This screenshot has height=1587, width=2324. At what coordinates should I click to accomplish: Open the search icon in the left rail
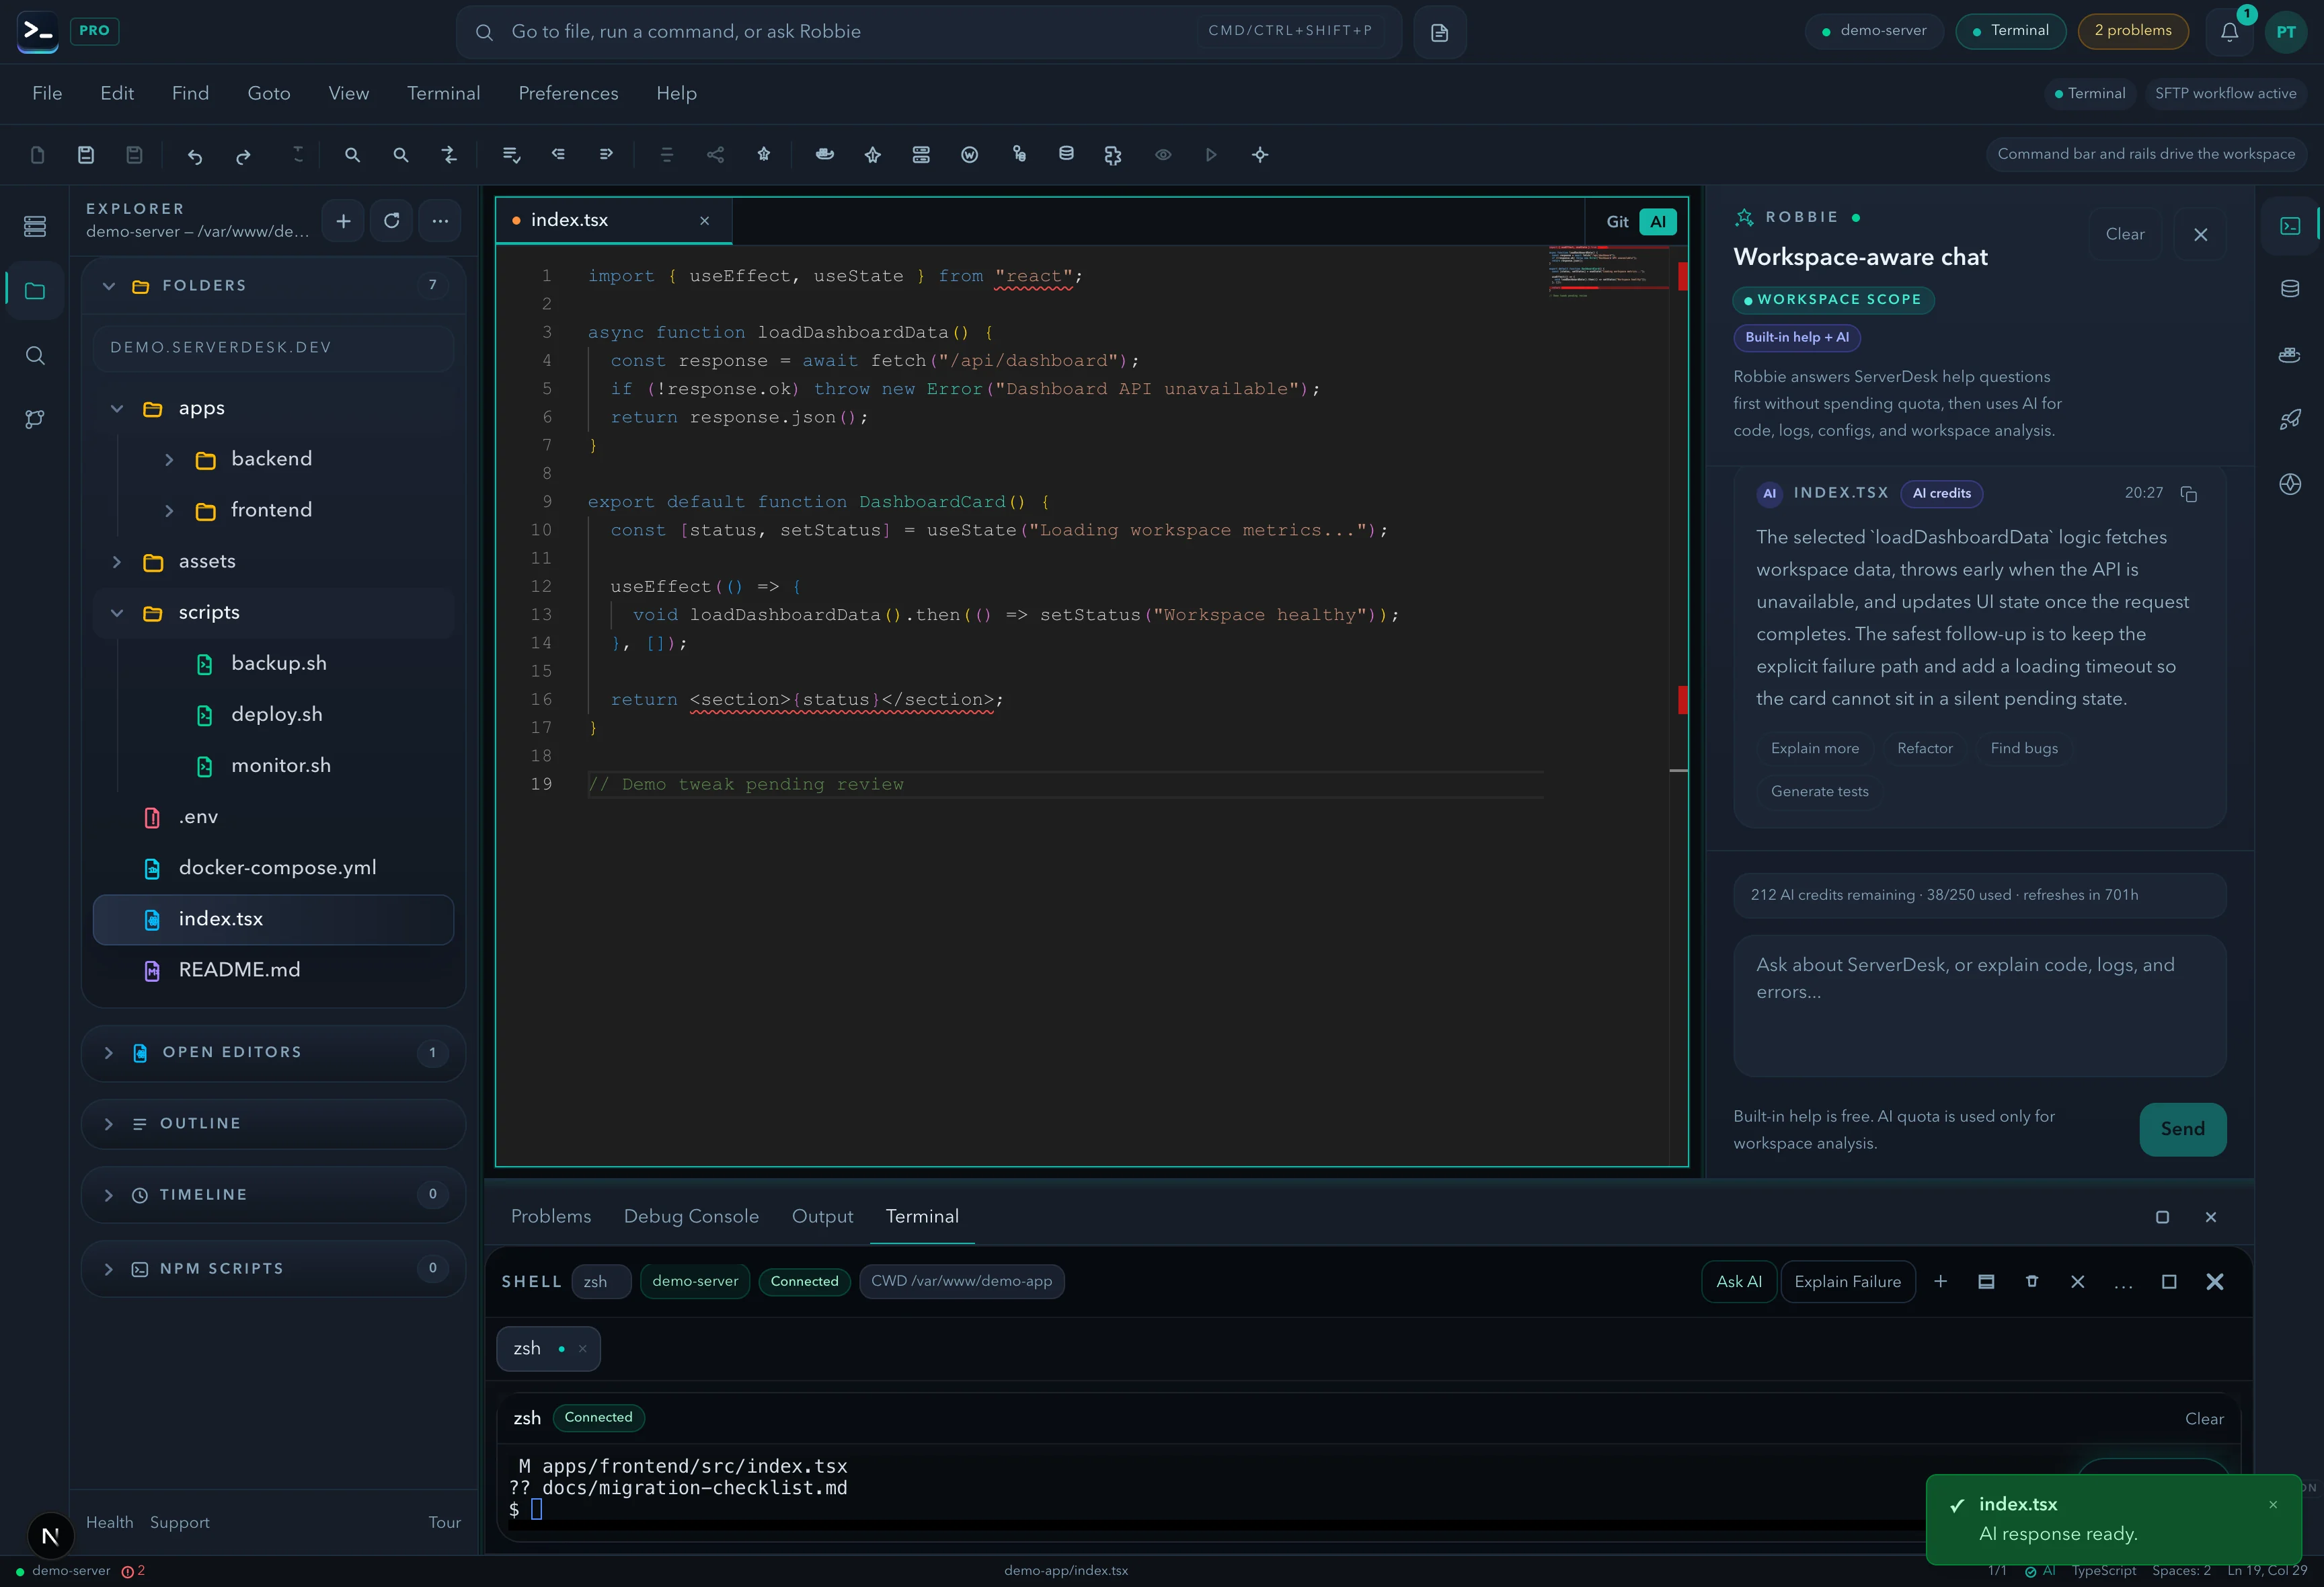(35, 356)
